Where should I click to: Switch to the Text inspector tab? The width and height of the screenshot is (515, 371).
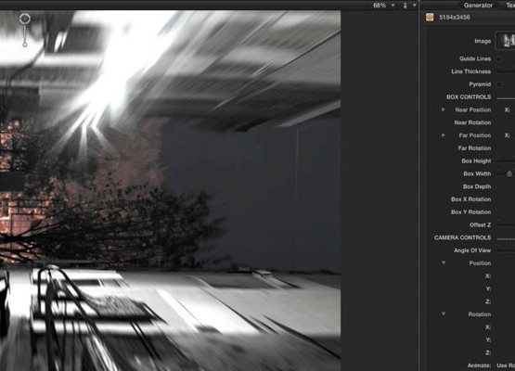(x=510, y=6)
